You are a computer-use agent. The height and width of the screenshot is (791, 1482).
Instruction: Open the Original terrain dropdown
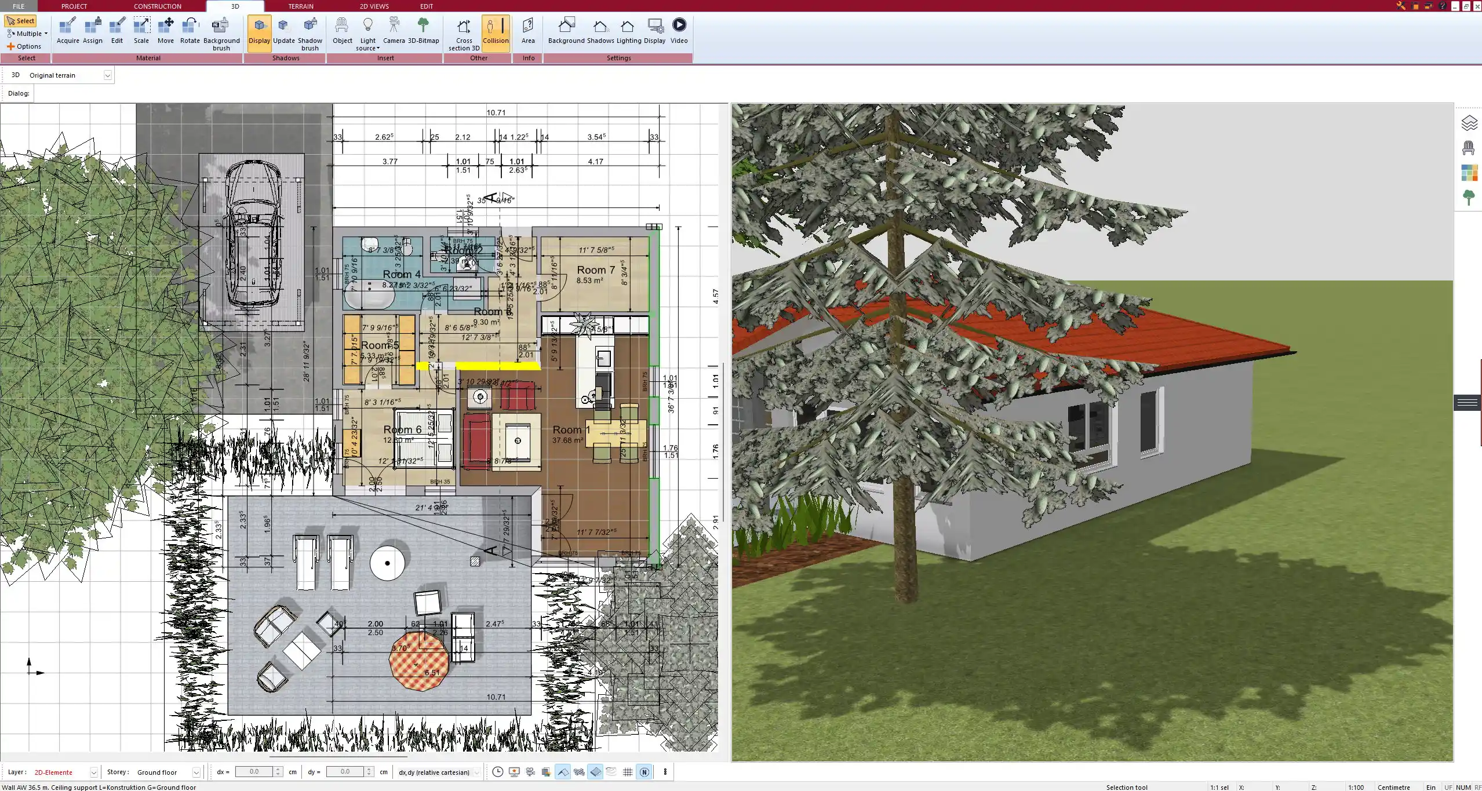[x=108, y=75]
